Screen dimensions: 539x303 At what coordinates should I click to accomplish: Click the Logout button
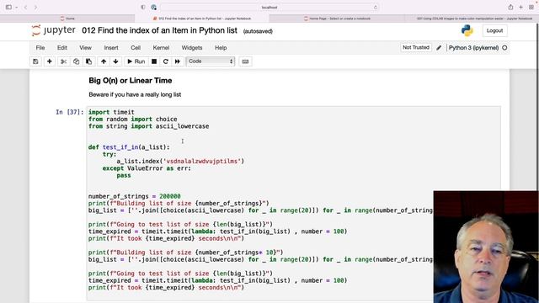494,30
